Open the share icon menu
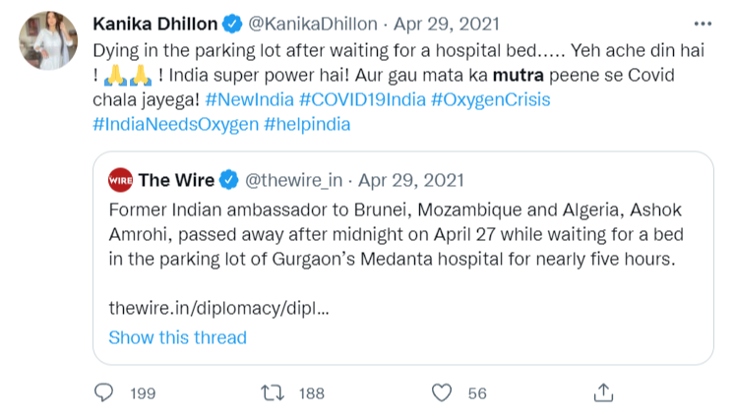Screen dimensions: 735x418 coord(605,391)
